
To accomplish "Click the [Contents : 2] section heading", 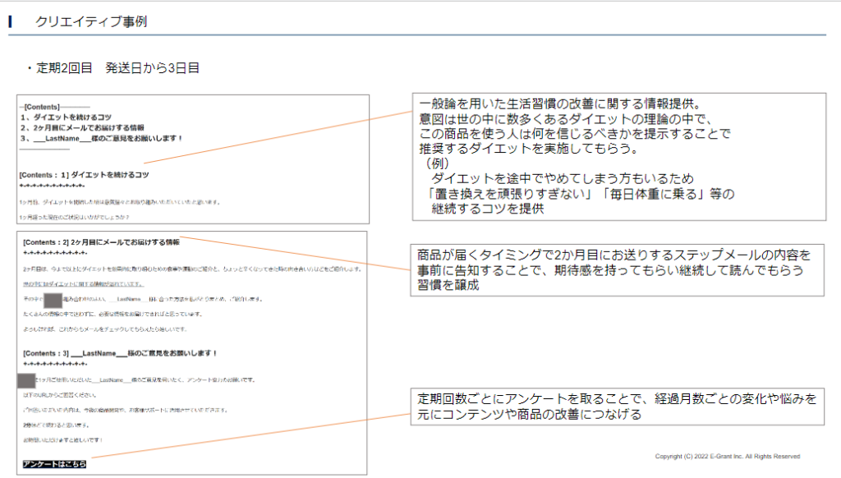I will (101, 242).
